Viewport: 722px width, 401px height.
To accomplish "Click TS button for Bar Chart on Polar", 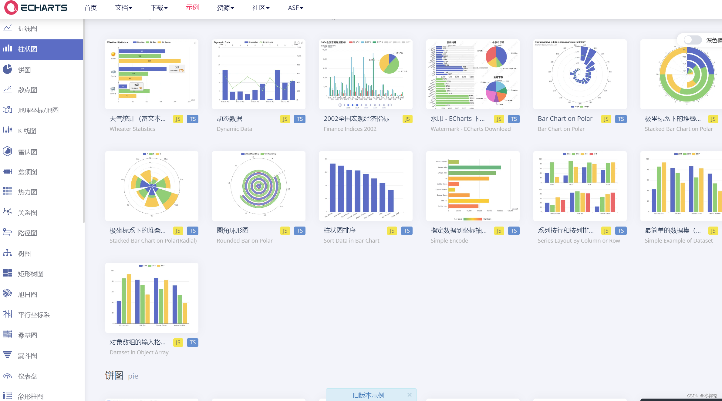I will tap(621, 119).
